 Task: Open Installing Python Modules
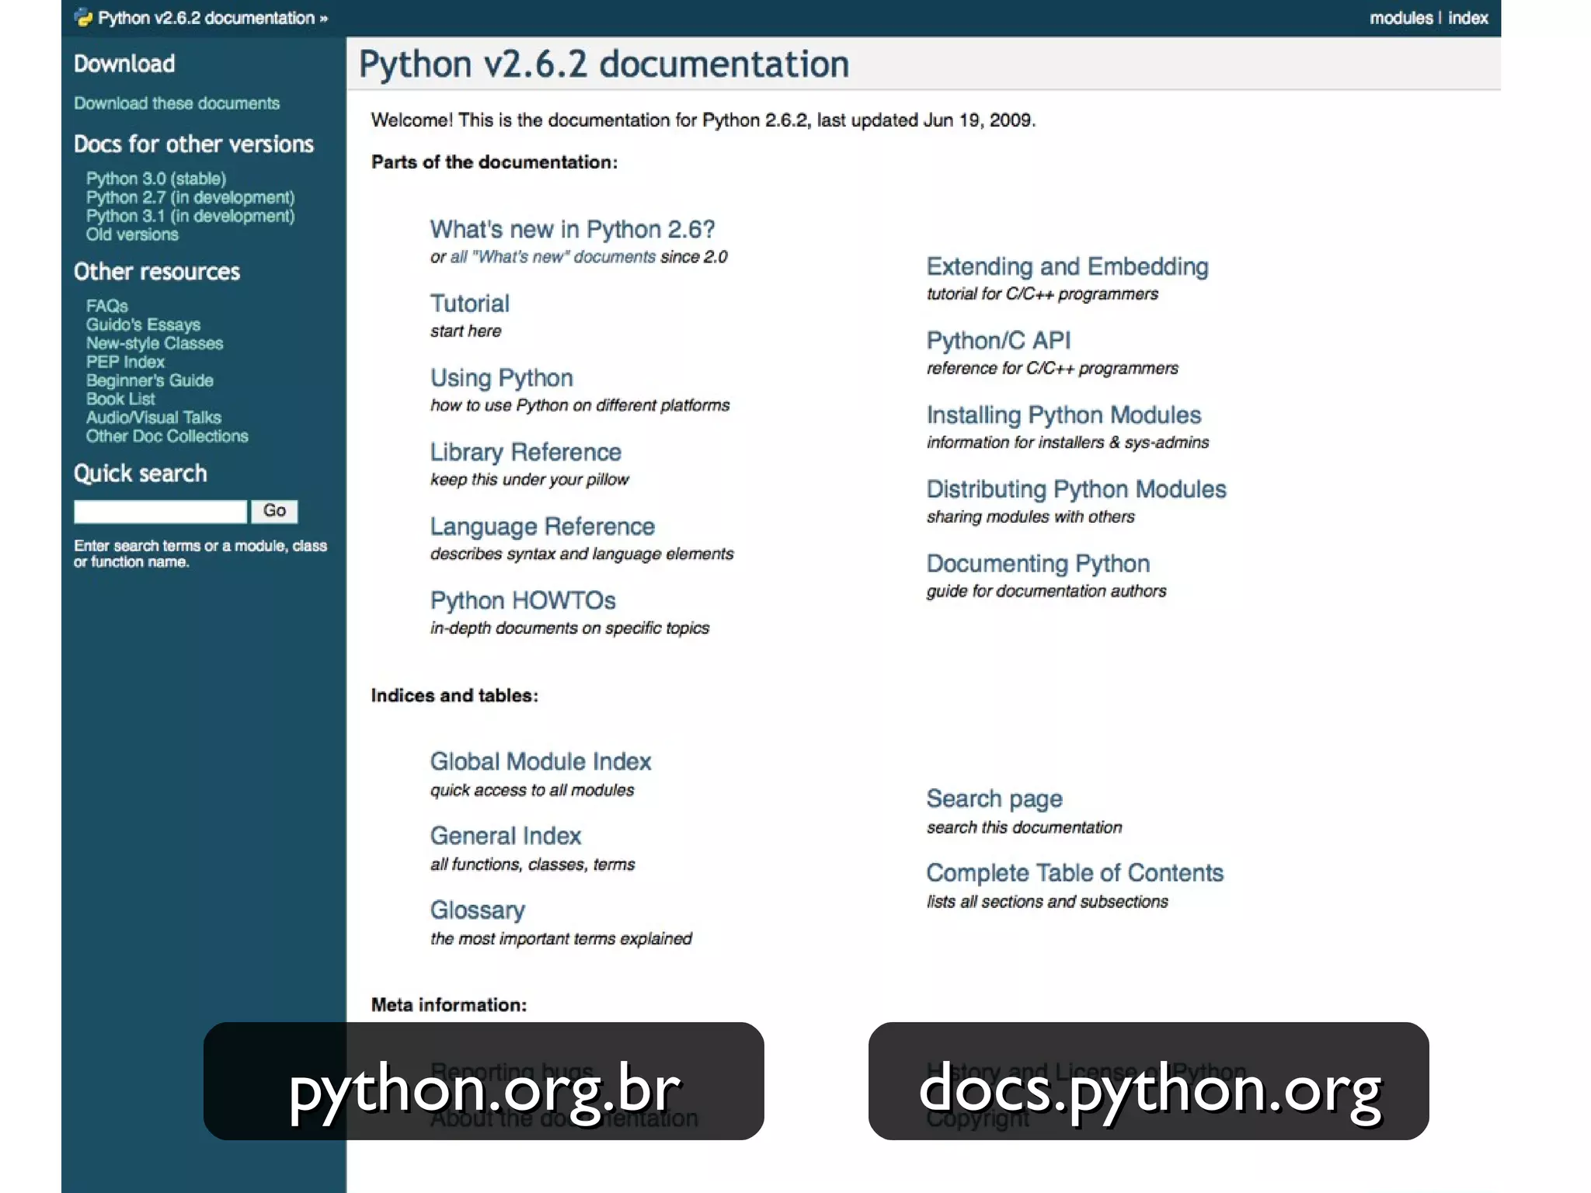(1064, 415)
